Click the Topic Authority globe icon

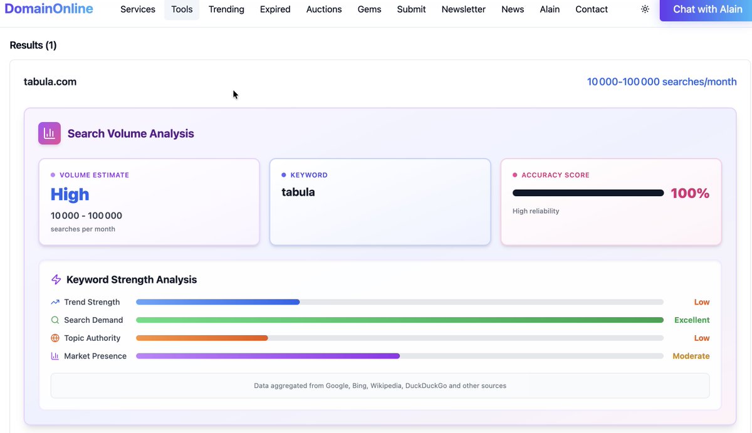[55, 338]
